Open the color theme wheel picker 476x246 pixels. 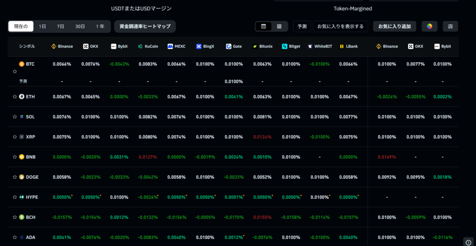click(429, 26)
